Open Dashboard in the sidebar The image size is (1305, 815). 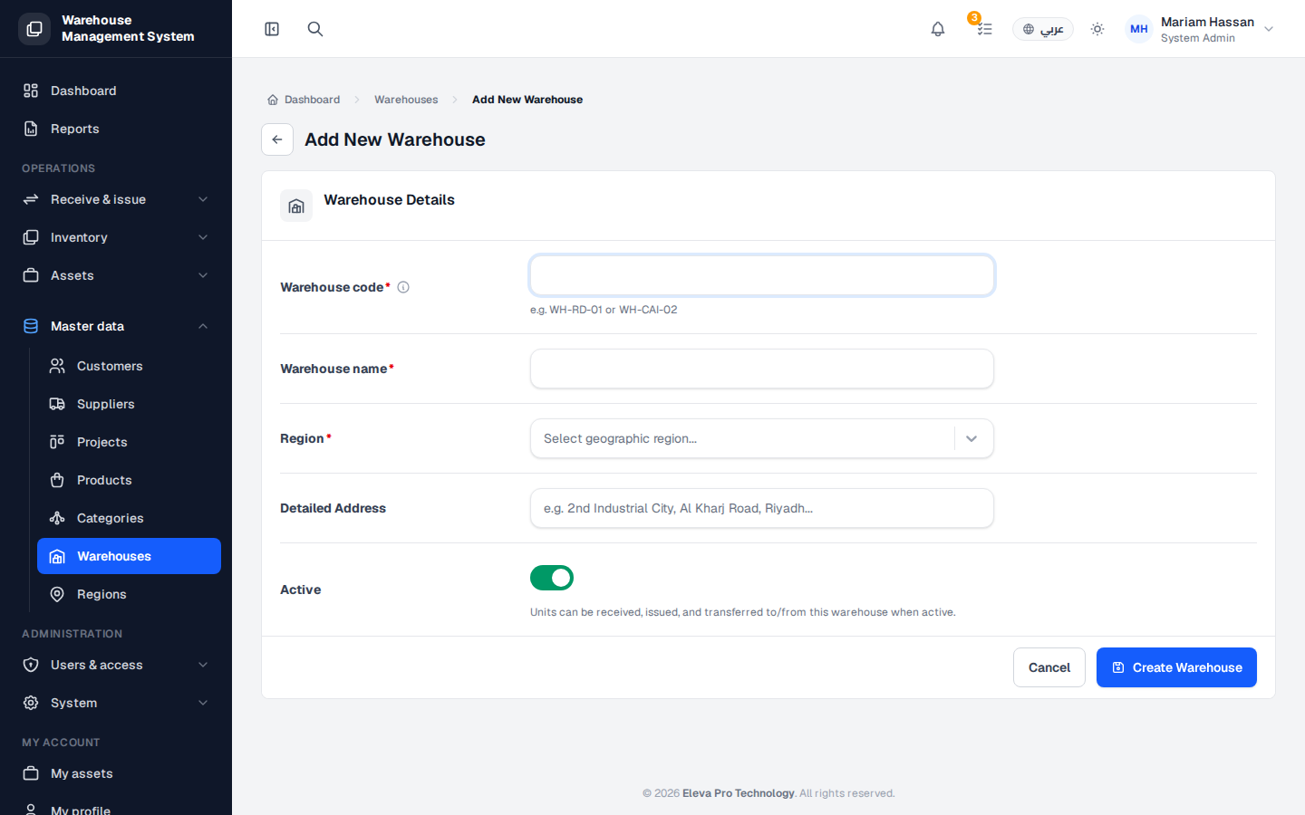click(116, 91)
